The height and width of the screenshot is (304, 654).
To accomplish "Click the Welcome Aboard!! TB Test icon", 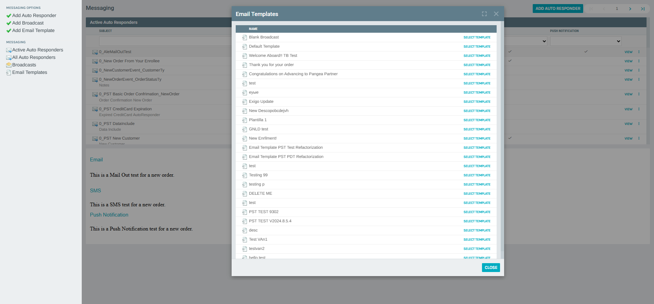I will point(245,56).
